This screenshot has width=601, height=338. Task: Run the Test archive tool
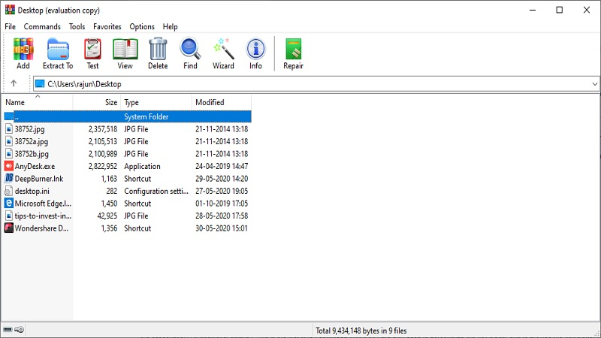[x=92, y=49]
